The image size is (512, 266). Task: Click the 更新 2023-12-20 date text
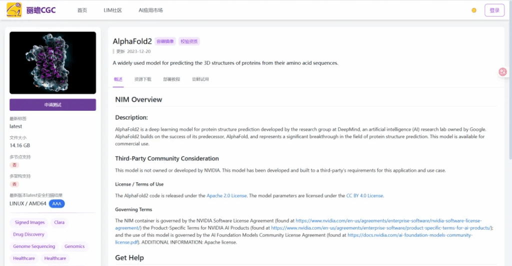click(133, 51)
